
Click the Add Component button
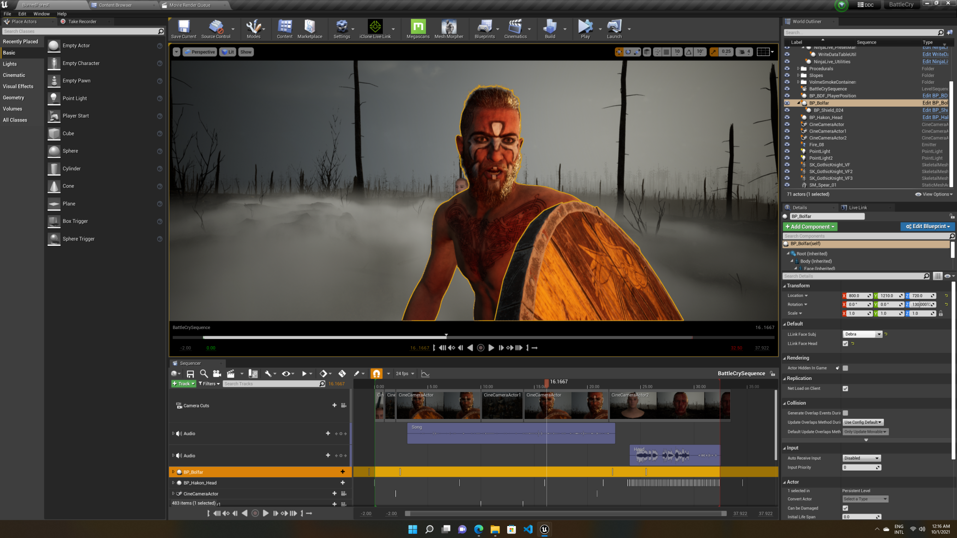[810, 227]
